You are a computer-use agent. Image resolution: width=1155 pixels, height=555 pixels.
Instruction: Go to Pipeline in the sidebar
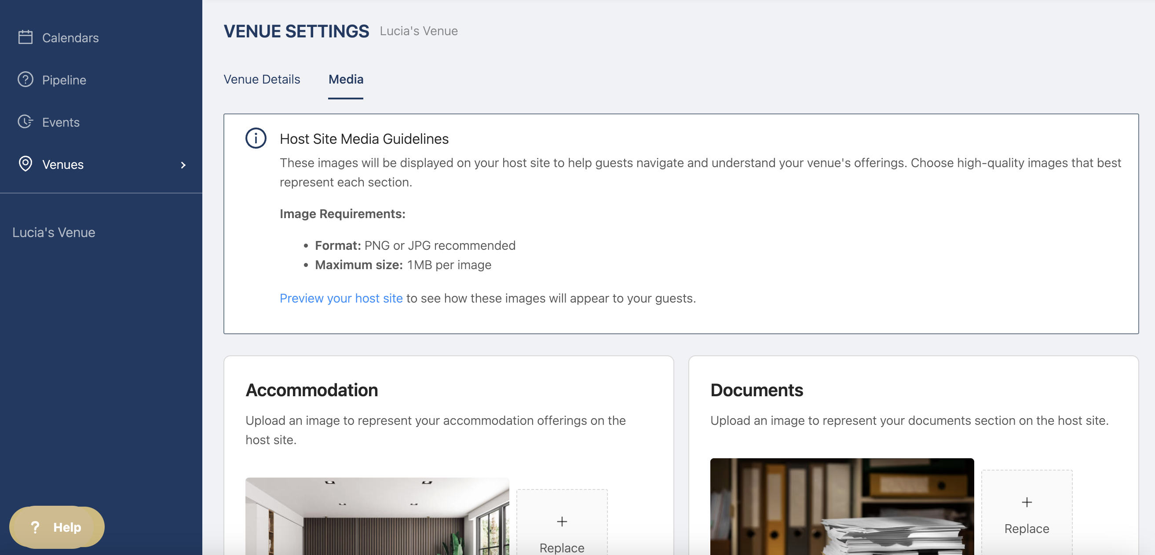click(64, 80)
